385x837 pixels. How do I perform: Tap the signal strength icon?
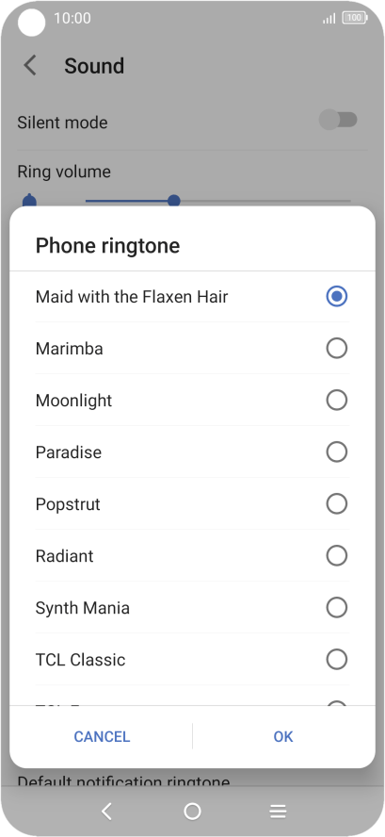[329, 19]
